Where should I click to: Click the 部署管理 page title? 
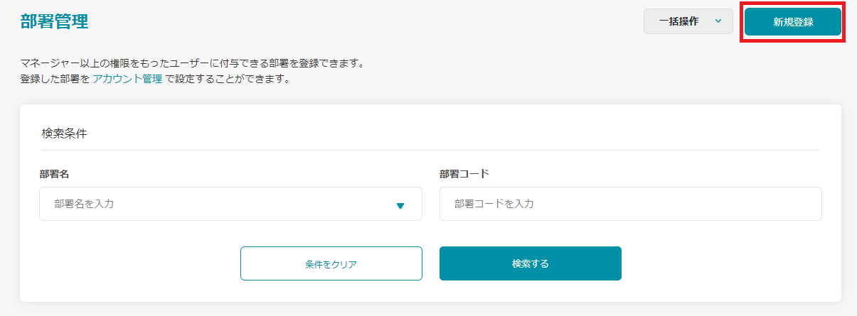pos(54,21)
